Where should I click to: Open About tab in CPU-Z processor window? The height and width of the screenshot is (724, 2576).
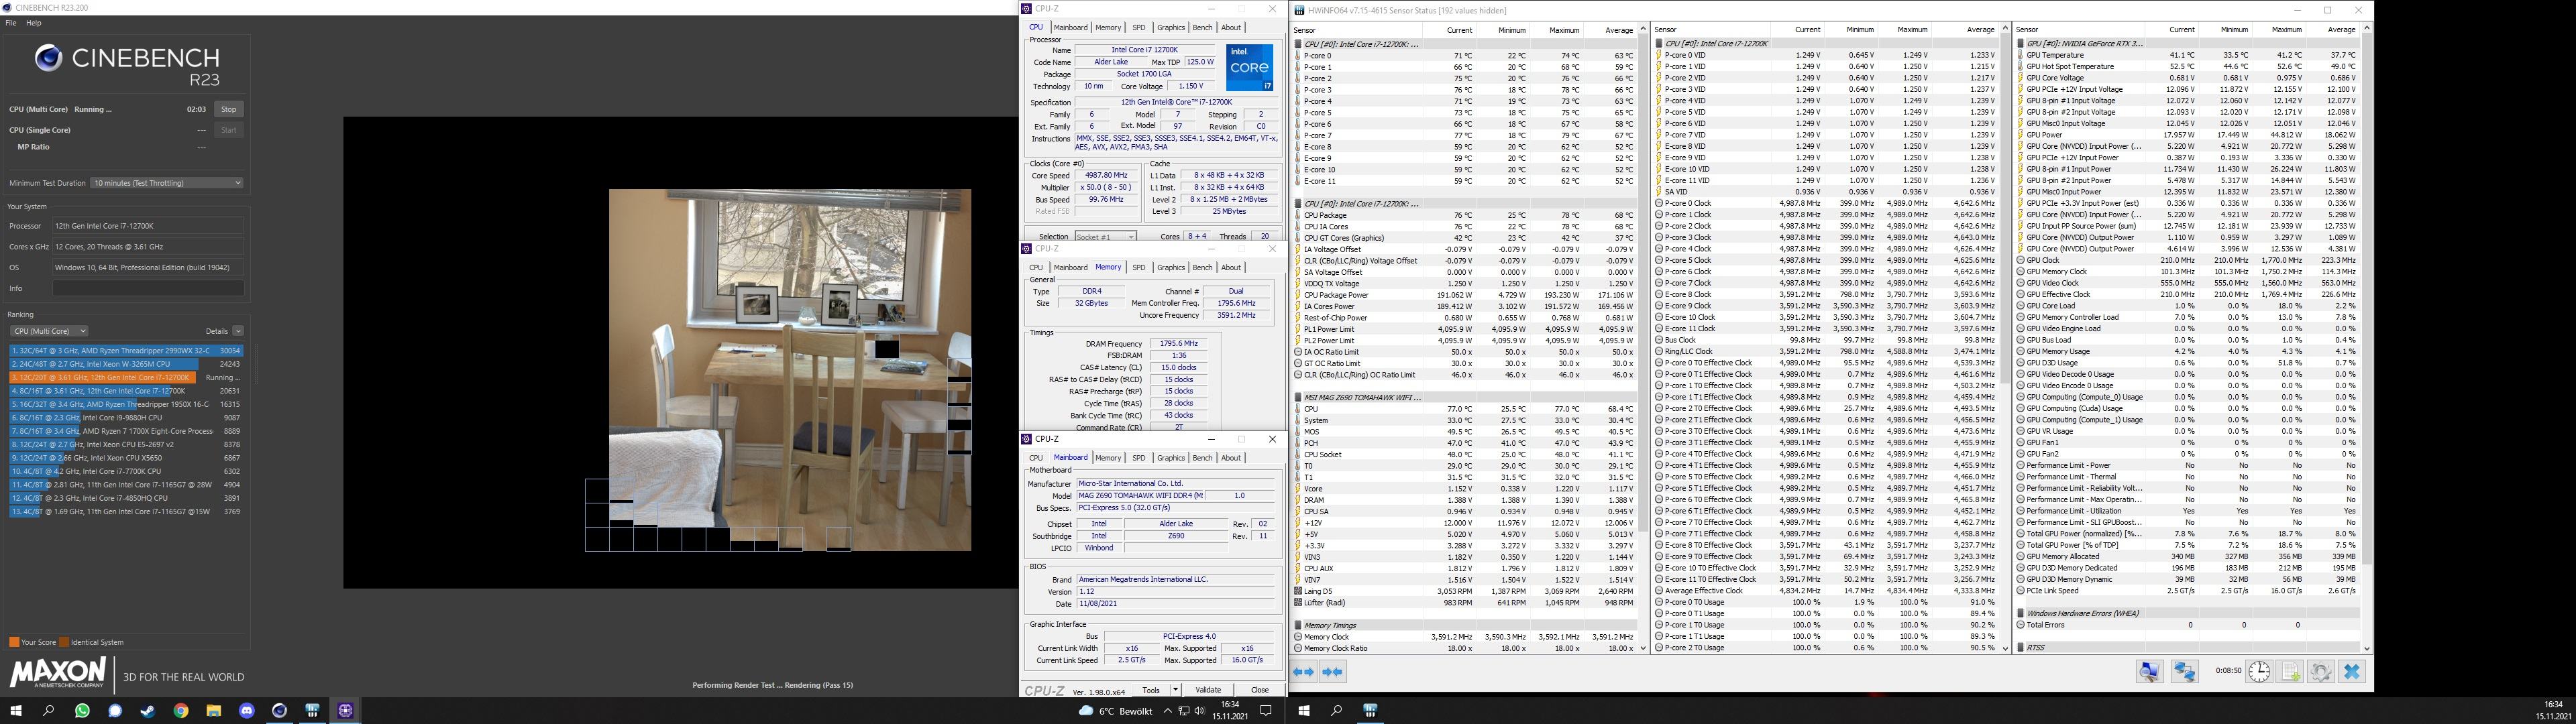point(1231,28)
